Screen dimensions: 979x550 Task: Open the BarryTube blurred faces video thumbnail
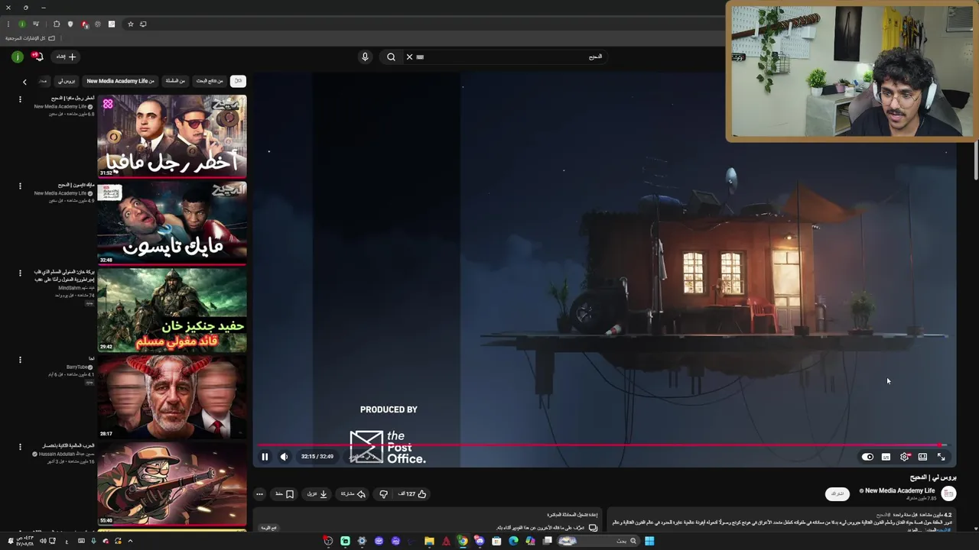coord(172,397)
